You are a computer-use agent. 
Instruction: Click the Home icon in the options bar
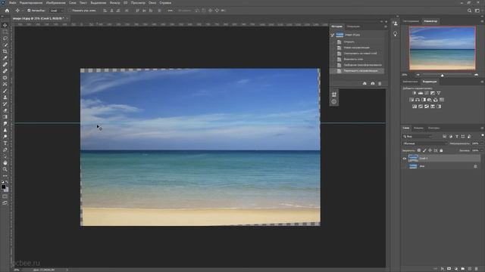(x=7, y=11)
